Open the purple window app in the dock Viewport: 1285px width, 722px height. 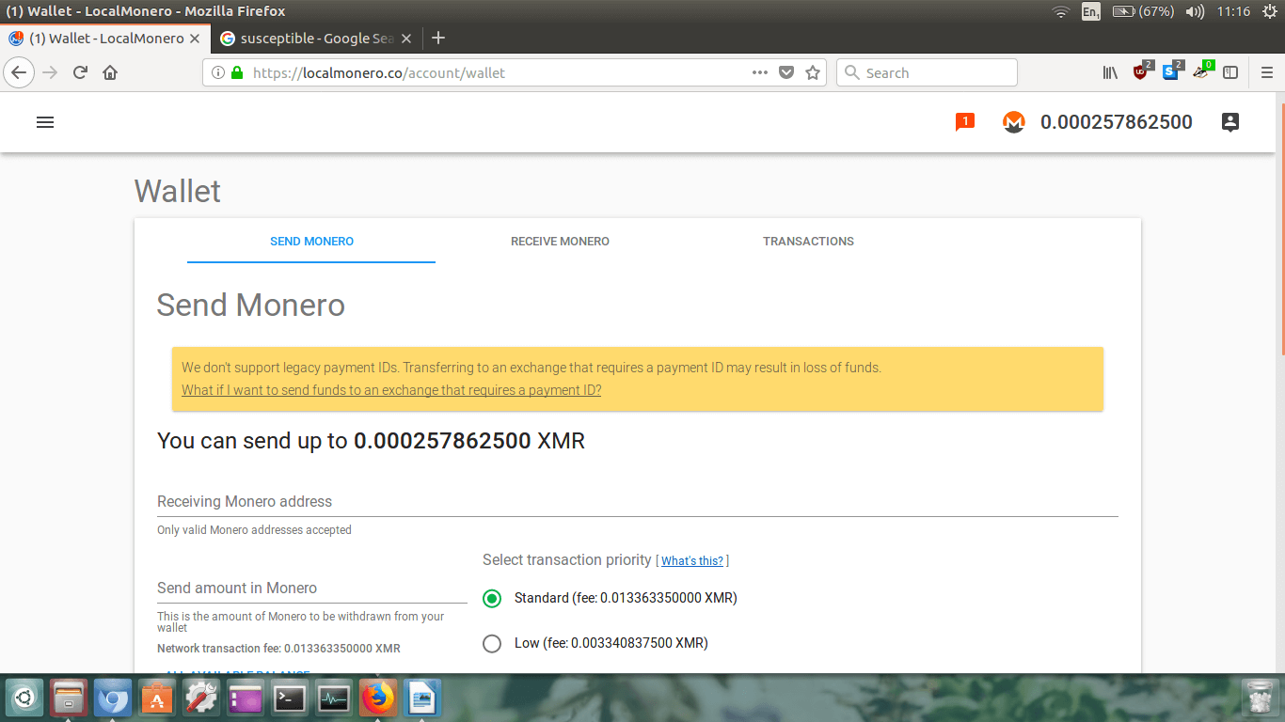(246, 698)
